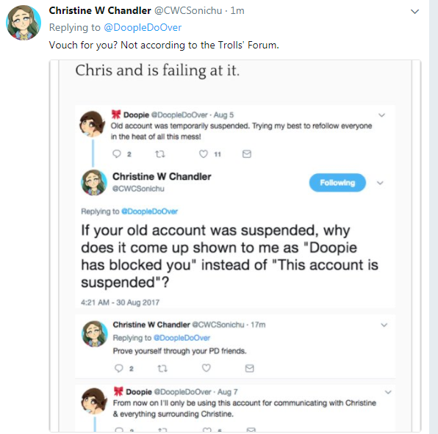Like Doopie's Aug 5 tweet with 11 likes
Viewport: 438px width, 434px height.
click(204, 153)
